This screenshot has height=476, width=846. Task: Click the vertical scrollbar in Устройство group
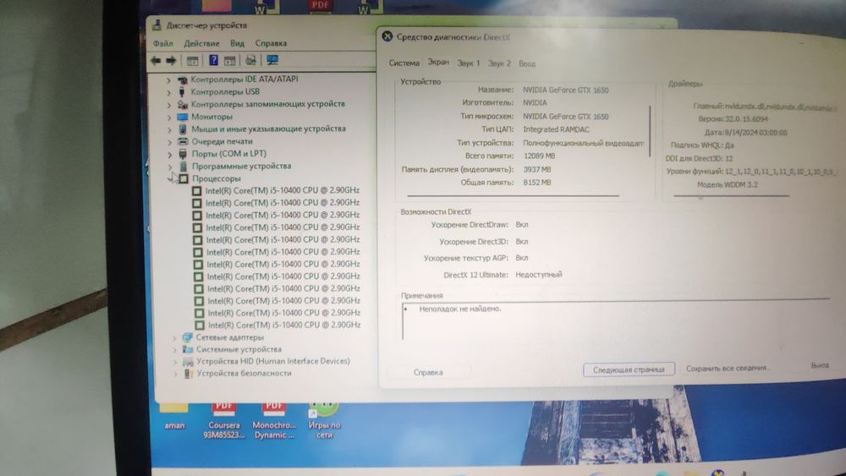coord(650,131)
